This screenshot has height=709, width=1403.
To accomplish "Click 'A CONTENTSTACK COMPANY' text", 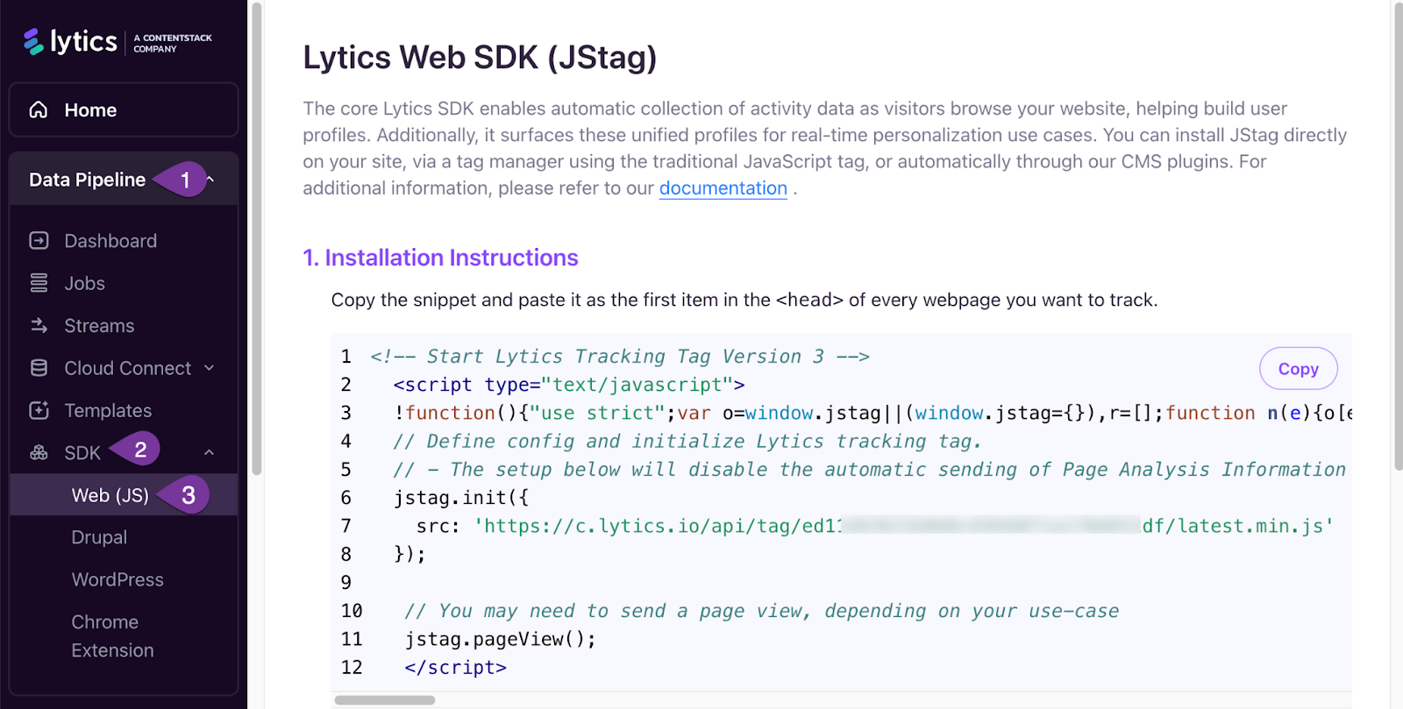I will pos(173,43).
